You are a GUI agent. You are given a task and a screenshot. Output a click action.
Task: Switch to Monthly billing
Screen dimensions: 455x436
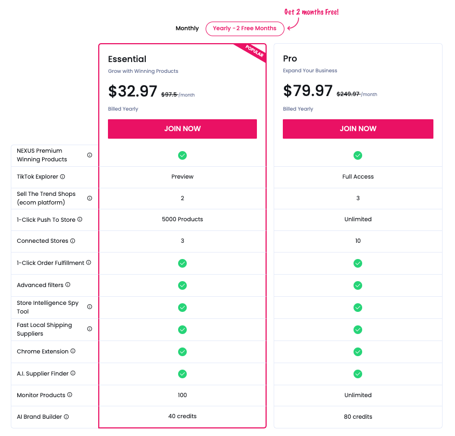click(x=187, y=29)
